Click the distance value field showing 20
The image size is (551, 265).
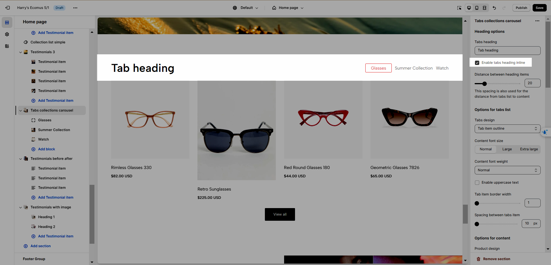(532, 83)
